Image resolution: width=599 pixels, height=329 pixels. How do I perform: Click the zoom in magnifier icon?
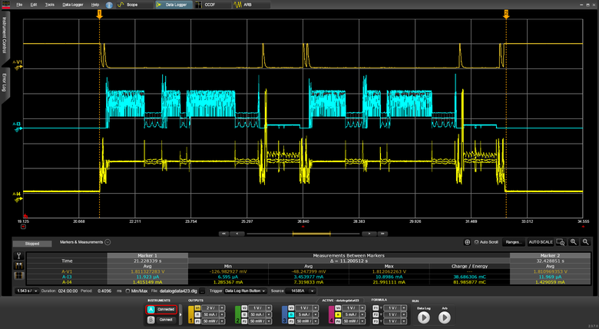coord(574,242)
